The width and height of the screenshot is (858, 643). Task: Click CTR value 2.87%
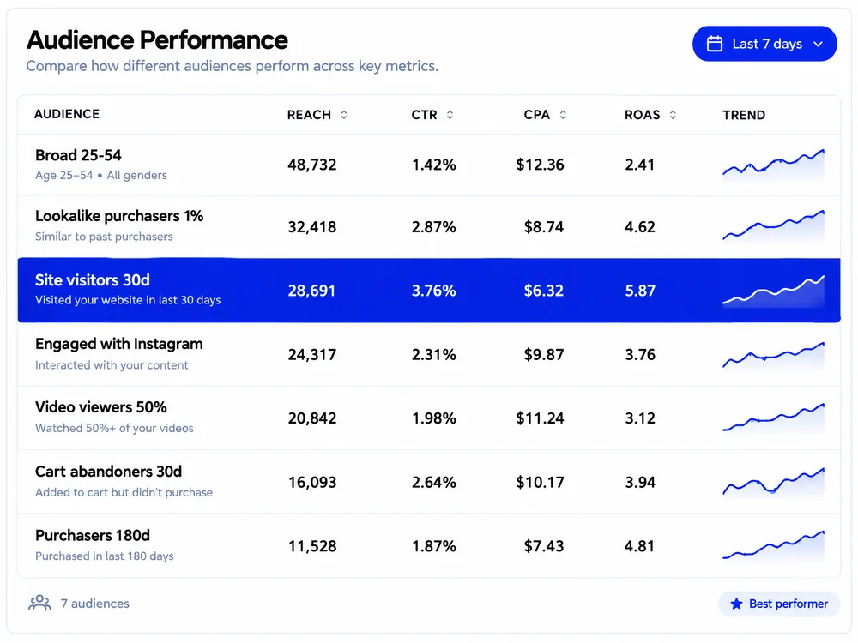tap(434, 227)
